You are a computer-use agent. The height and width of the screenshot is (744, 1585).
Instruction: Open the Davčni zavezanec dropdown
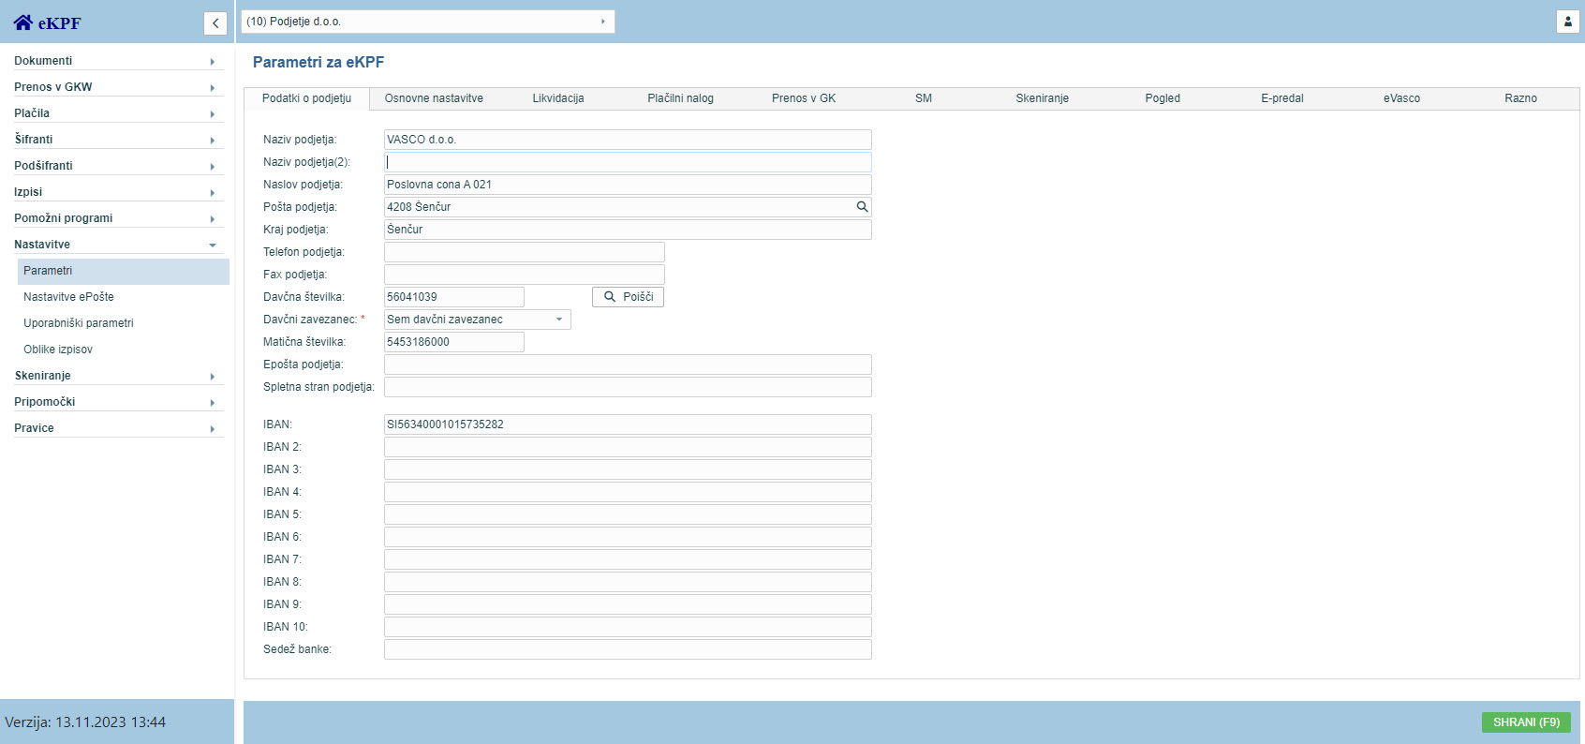pos(477,320)
